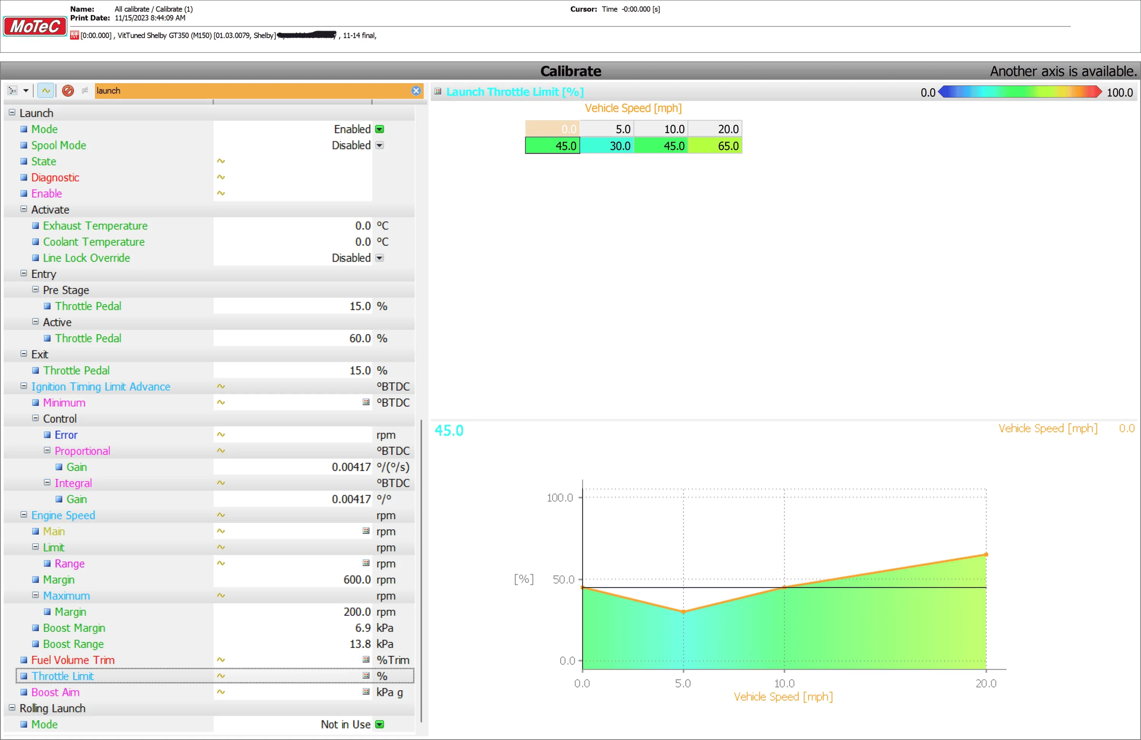Collapse the Rolling Launch group
The image size is (1141, 740).
[12, 707]
